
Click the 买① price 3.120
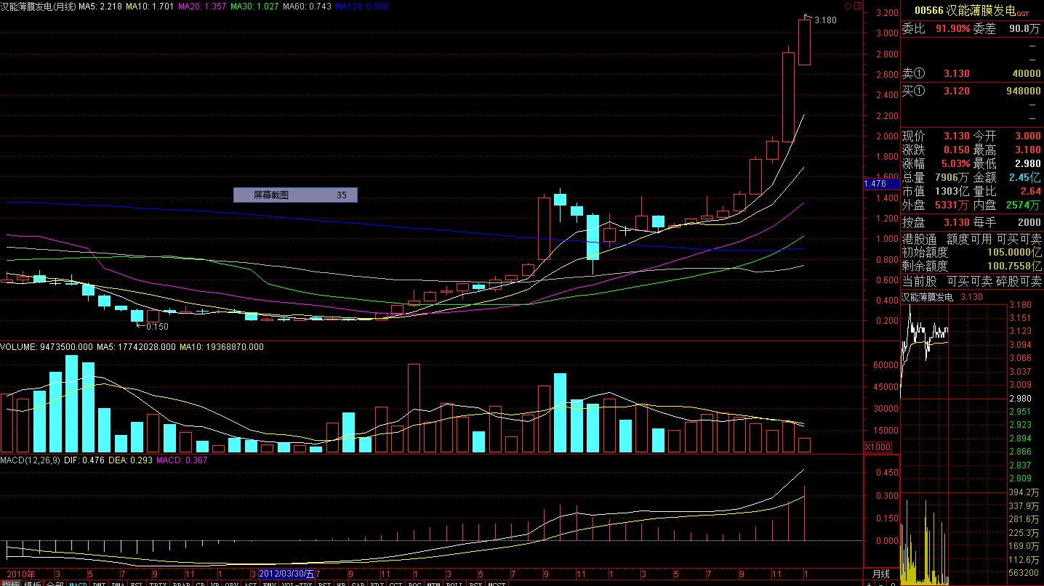click(956, 91)
